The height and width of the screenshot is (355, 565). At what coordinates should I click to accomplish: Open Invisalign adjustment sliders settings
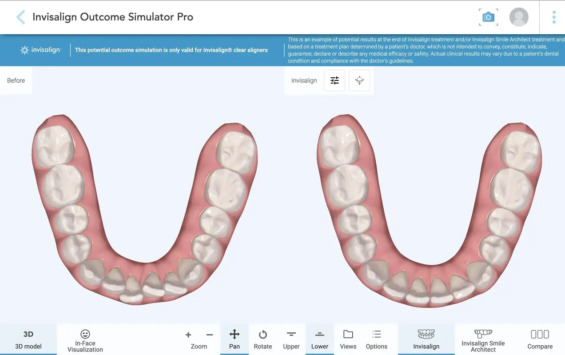point(334,80)
